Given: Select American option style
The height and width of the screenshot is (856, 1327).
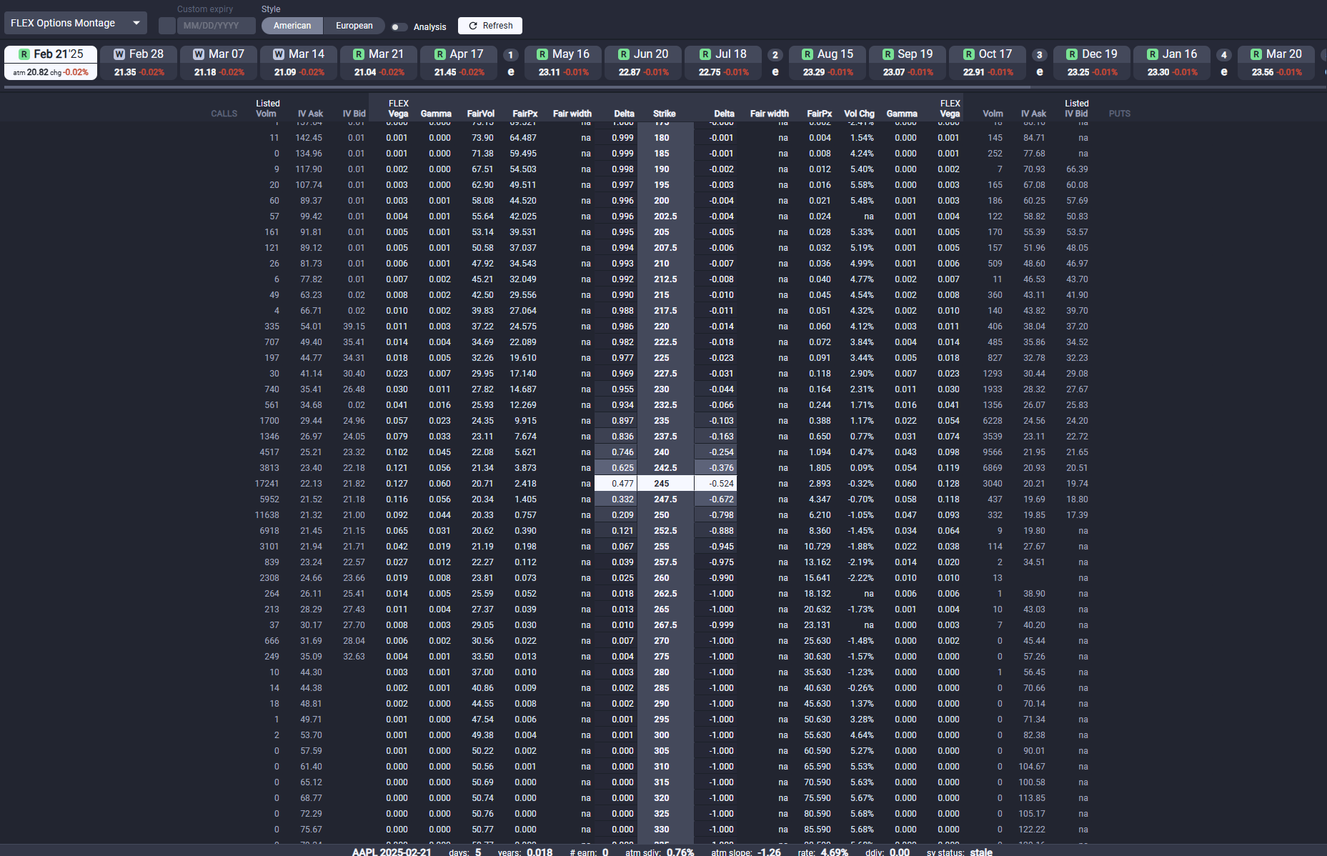Looking at the screenshot, I should [292, 26].
